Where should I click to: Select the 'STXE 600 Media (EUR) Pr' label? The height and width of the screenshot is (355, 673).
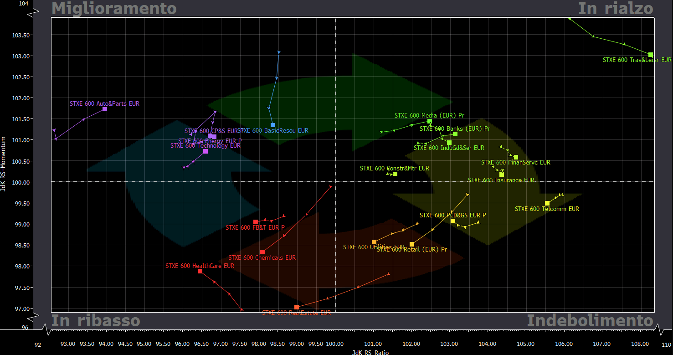pyautogui.click(x=429, y=116)
